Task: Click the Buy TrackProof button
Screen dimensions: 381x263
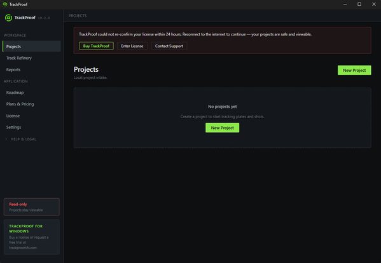Action: tap(96, 46)
